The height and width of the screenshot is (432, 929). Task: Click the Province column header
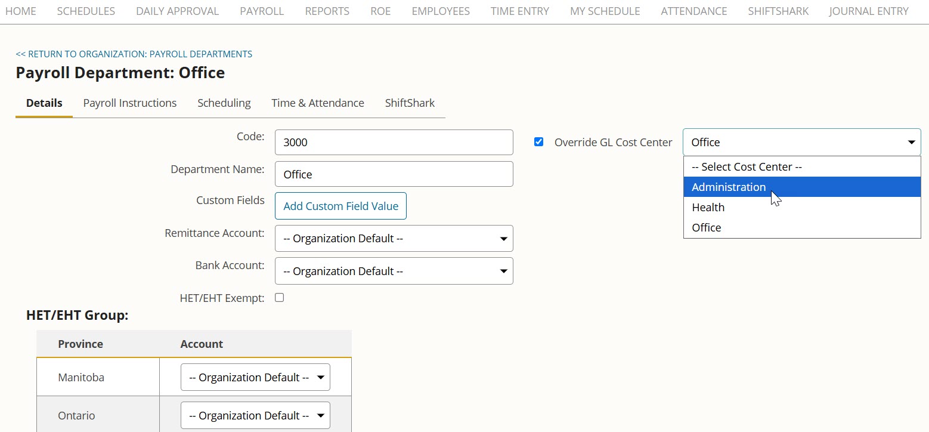tap(80, 344)
